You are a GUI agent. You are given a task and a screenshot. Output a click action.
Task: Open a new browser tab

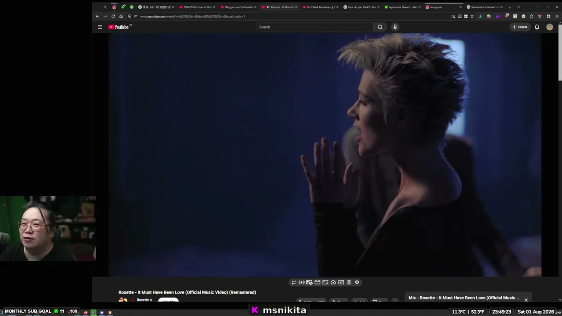(x=510, y=7)
